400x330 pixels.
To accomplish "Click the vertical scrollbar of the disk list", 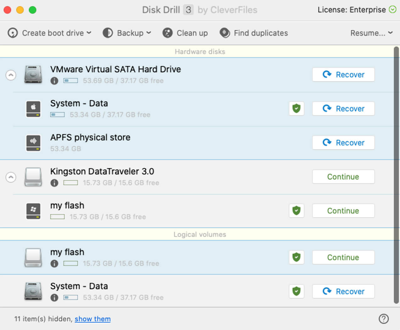I will [396, 175].
